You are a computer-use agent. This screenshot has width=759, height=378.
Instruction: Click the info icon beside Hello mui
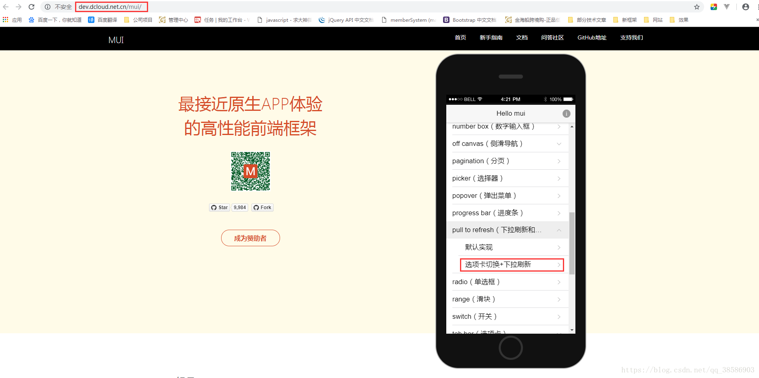click(567, 114)
